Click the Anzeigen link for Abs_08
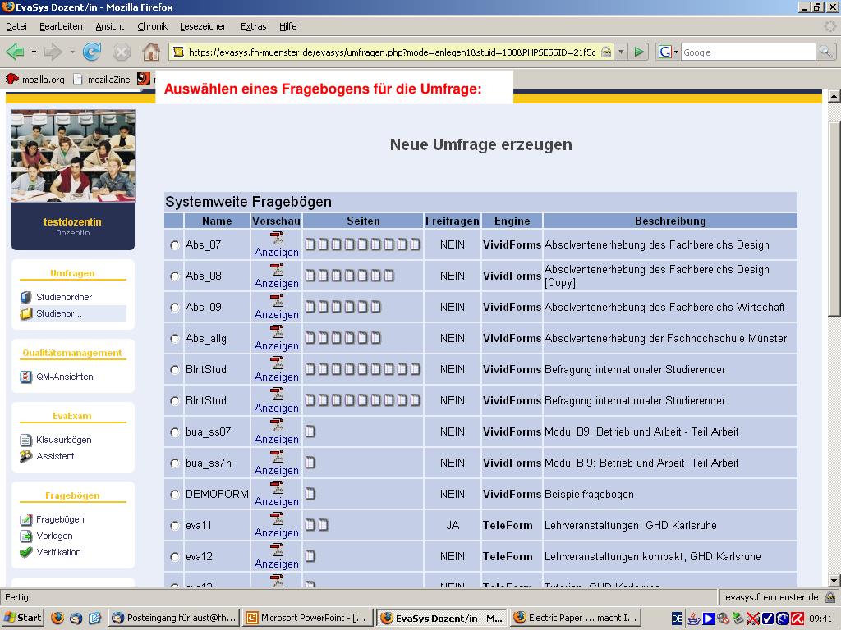The height and width of the screenshot is (630, 841). click(277, 283)
